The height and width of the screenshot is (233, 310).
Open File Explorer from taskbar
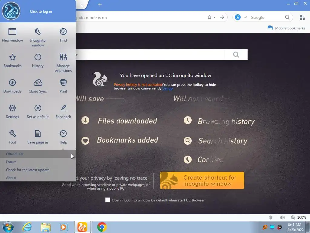[46, 227]
